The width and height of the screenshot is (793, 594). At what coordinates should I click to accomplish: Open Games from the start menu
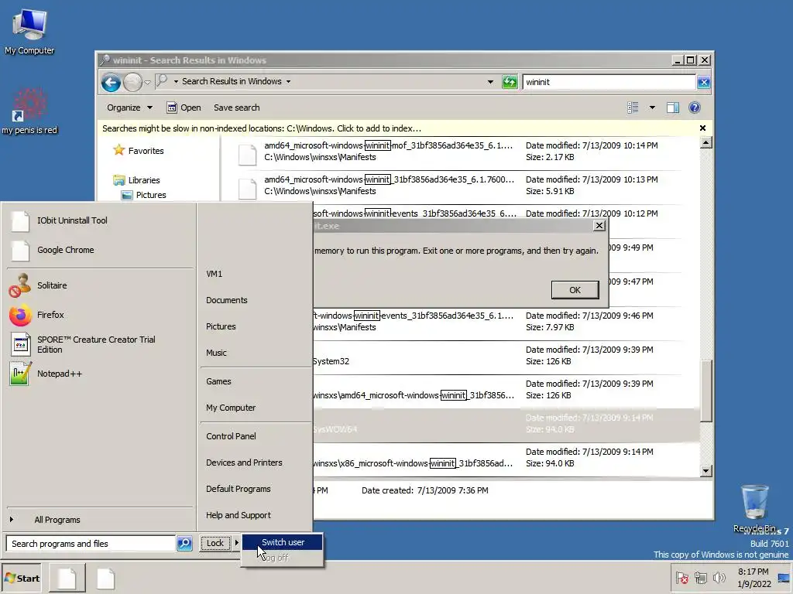pyautogui.click(x=218, y=382)
